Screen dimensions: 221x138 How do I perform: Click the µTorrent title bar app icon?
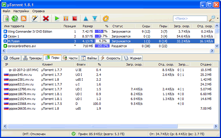pyautogui.click(x=4, y=5)
